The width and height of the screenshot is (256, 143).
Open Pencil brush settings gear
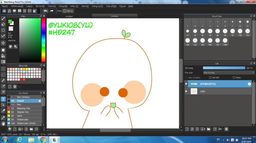point(40,101)
